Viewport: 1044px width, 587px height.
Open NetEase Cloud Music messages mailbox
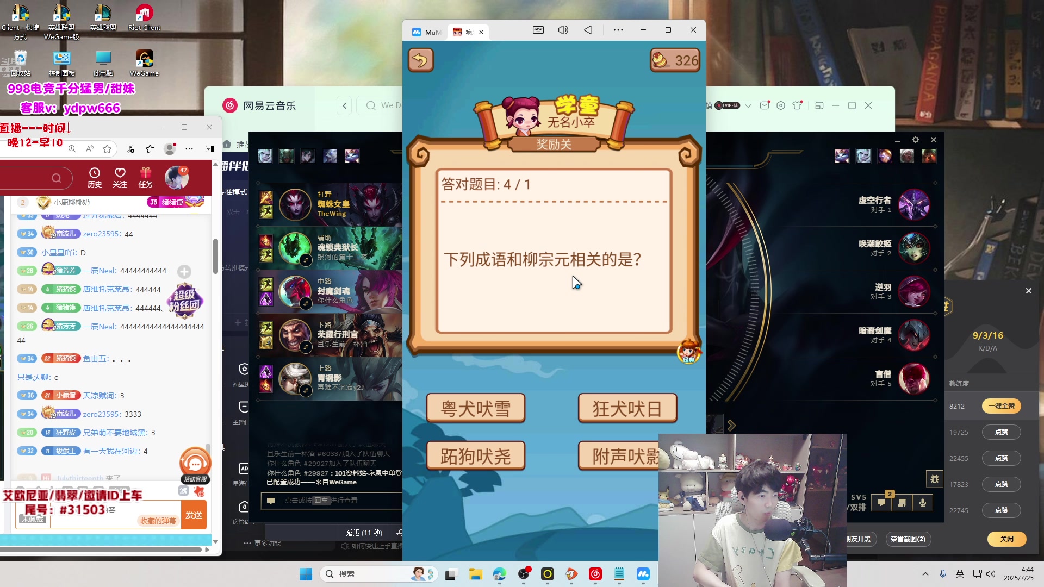[765, 105]
